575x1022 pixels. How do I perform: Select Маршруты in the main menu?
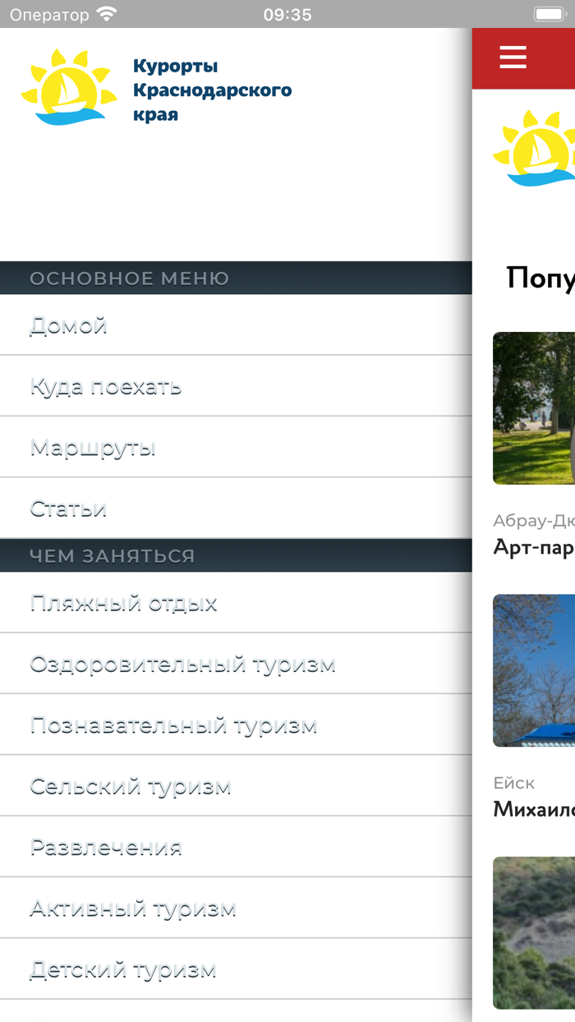click(236, 448)
